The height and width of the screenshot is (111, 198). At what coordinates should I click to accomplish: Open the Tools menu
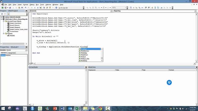coord(42,5)
